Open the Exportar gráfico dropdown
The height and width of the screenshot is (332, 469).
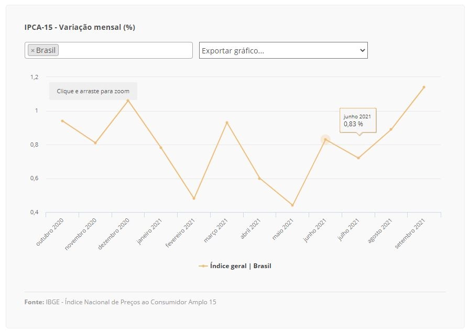283,50
